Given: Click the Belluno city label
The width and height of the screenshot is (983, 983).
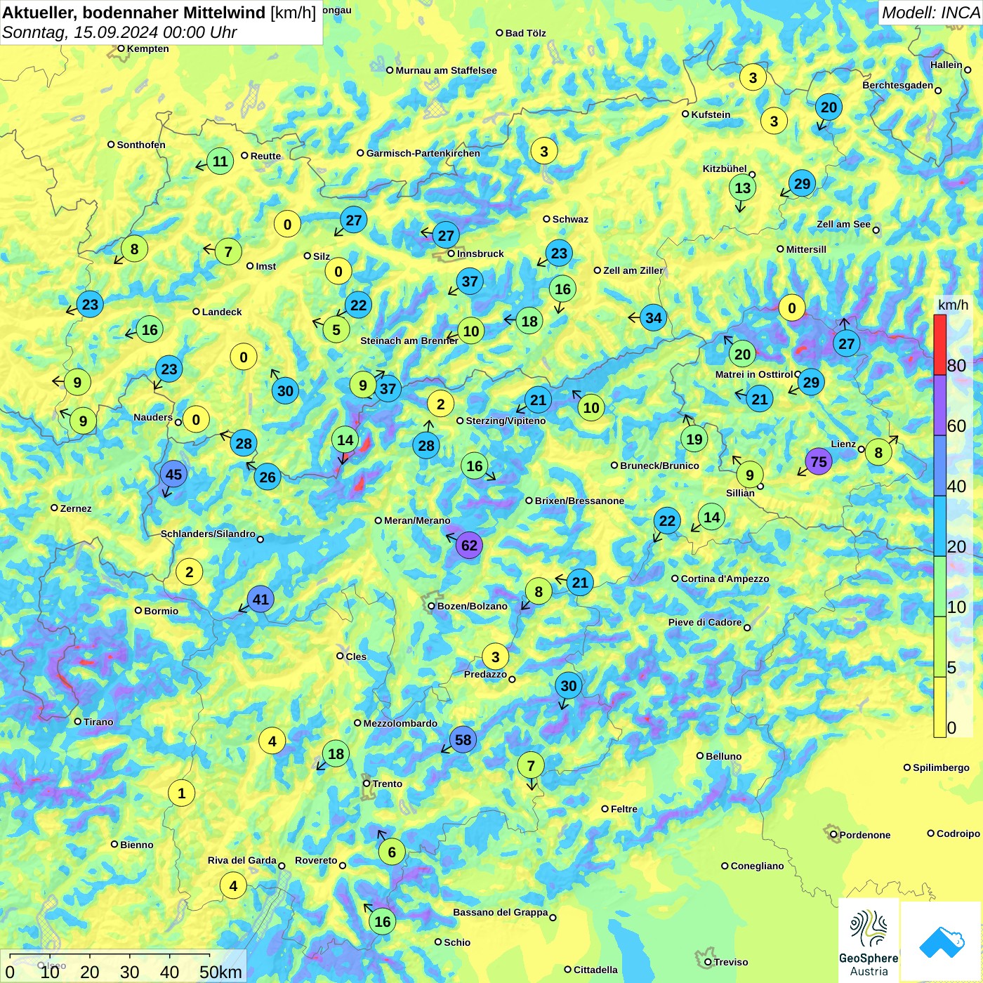Looking at the screenshot, I should coord(723,756).
